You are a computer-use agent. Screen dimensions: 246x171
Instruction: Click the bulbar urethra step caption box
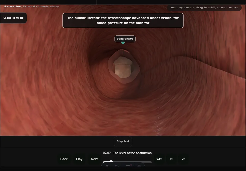123,21
